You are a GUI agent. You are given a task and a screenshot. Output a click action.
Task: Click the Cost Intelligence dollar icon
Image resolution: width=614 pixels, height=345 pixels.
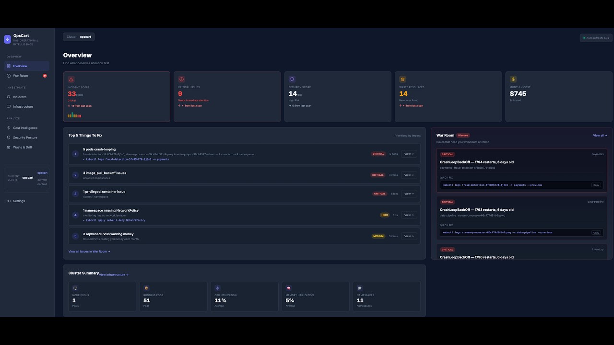(9, 128)
